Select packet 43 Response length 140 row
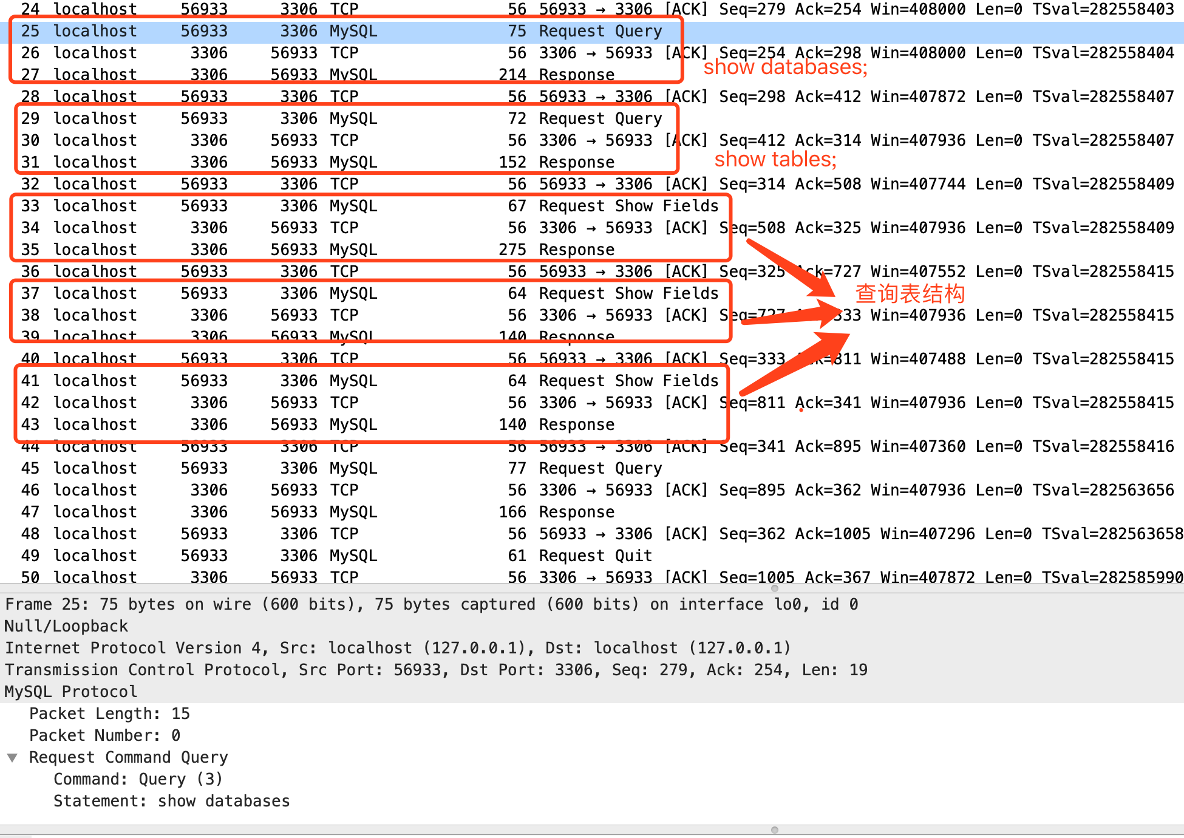Viewport: 1184px width, 838px height. pyautogui.click(x=592, y=425)
